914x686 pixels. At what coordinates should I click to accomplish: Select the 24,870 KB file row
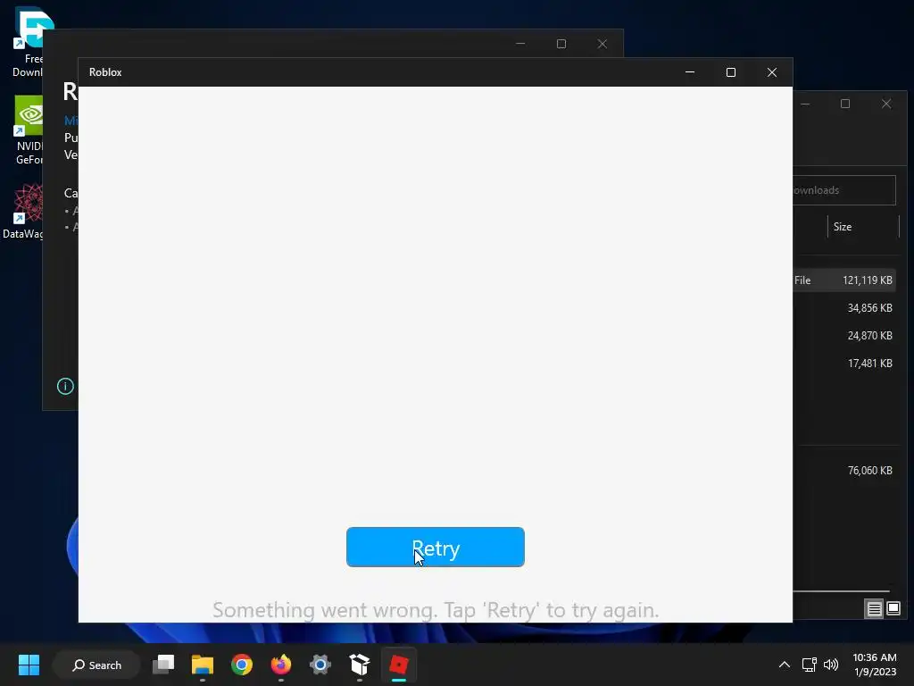pyautogui.click(x=844, y=336)
